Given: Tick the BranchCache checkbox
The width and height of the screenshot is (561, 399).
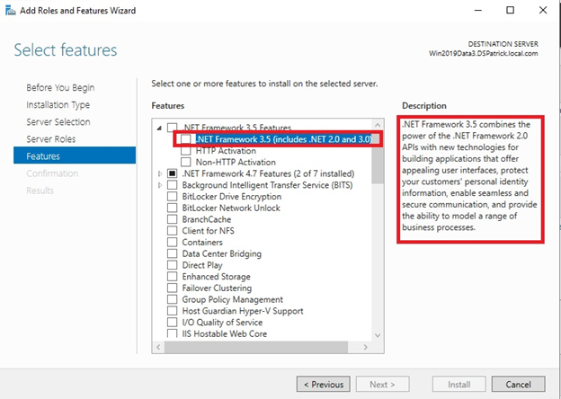Looking at the screenshot, I should click(x=172, y=219).
